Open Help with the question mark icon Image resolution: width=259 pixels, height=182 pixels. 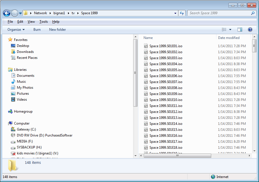tap(250, 30)
